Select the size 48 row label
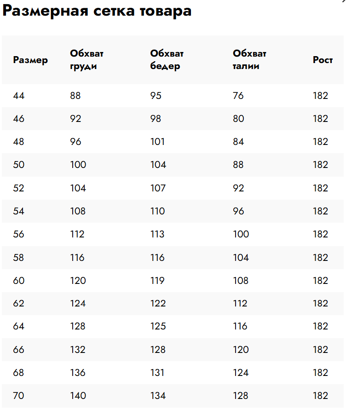Screen dimensions: 346x410 pyautogui.click(x=18, y=142)
